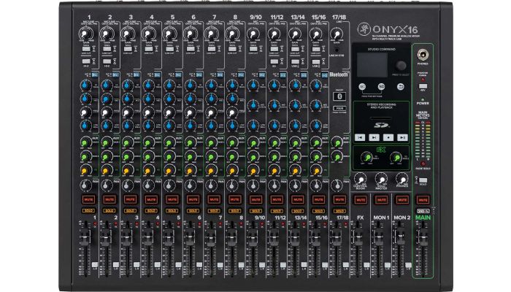Click the headphone jack under ONYX16 logo
The width and height of the screenshot is (511, 292).
[x=423, y=54]
